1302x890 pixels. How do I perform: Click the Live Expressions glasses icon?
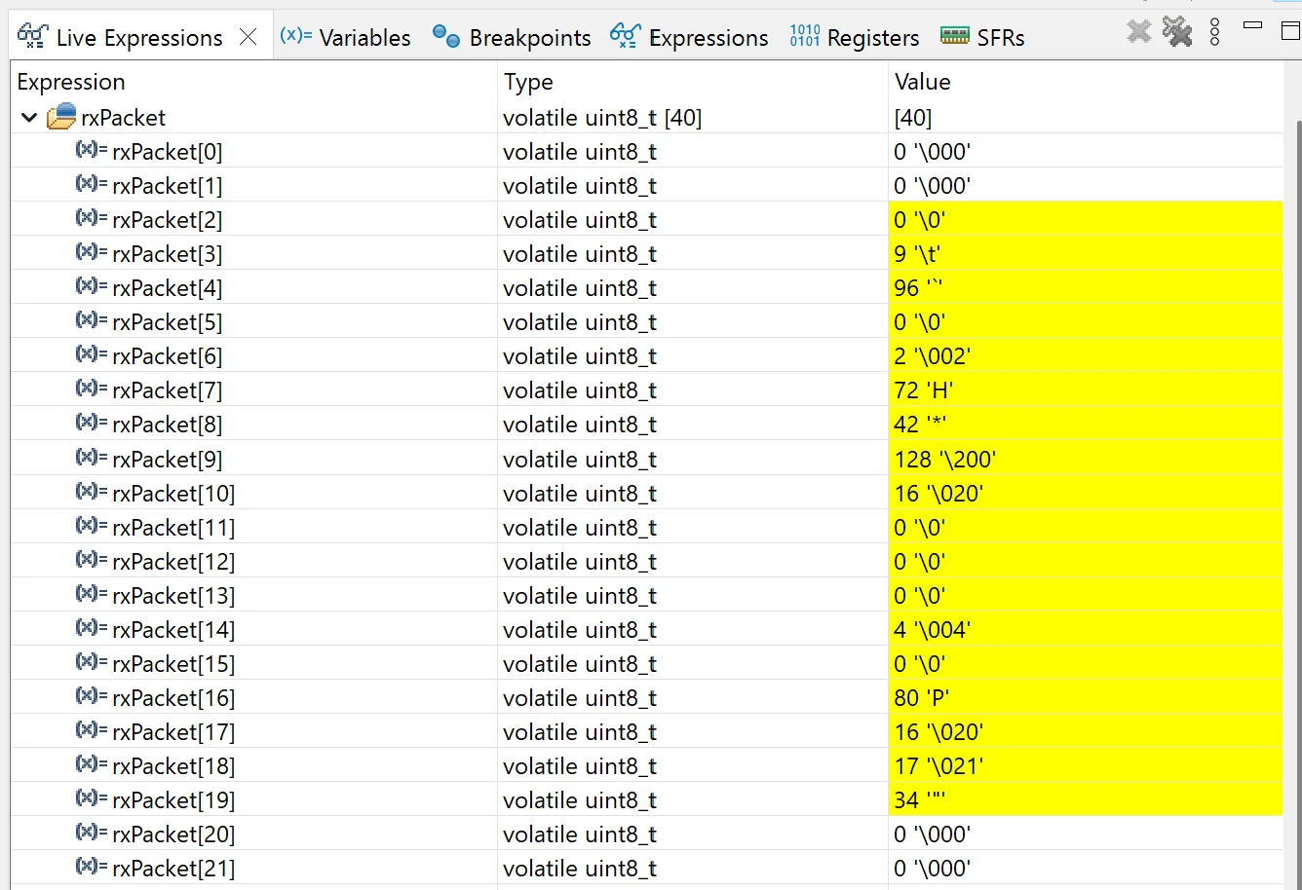pyautogui.click(x=33, y=37)
